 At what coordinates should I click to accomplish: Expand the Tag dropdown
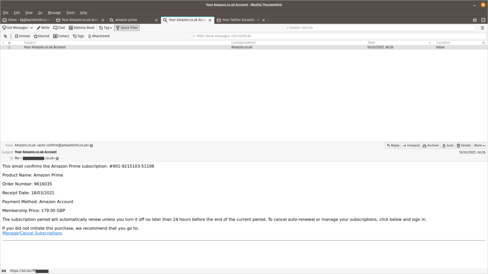tap(105, 28)
